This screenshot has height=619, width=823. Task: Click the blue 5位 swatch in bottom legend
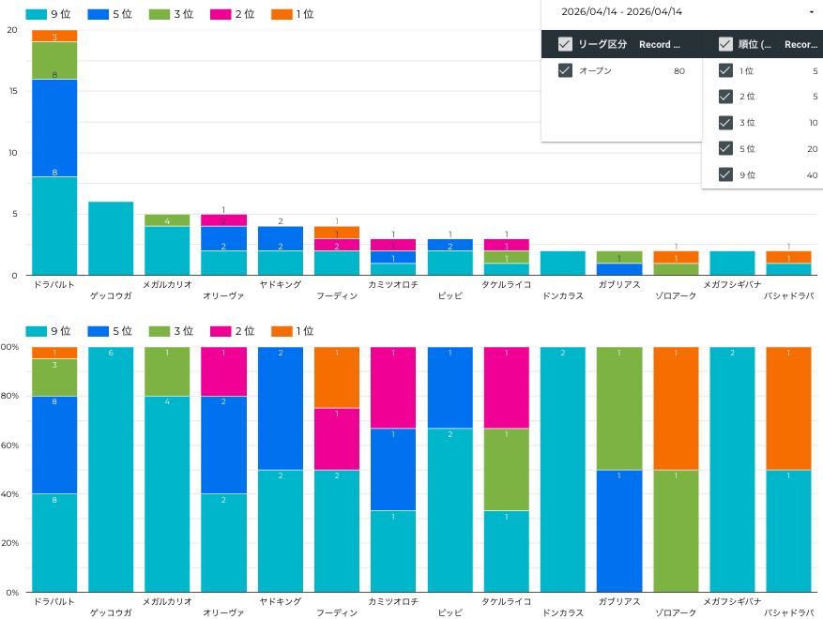(97, 331)
